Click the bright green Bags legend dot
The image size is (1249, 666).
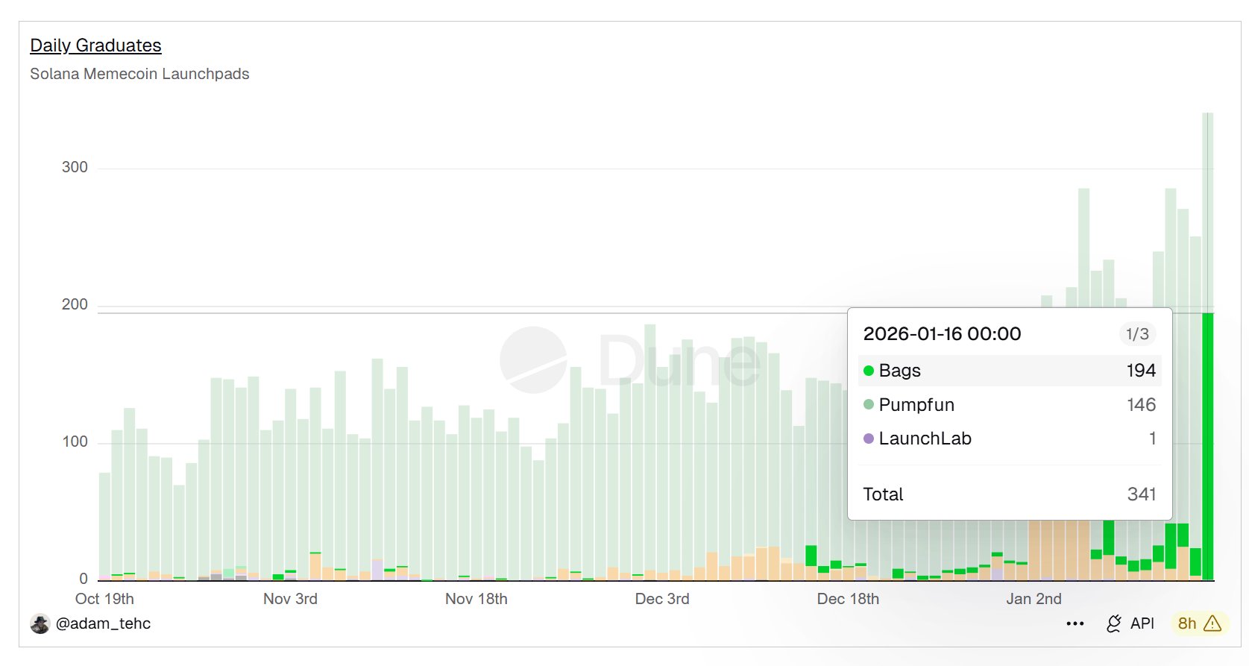[x=868, y=371]
